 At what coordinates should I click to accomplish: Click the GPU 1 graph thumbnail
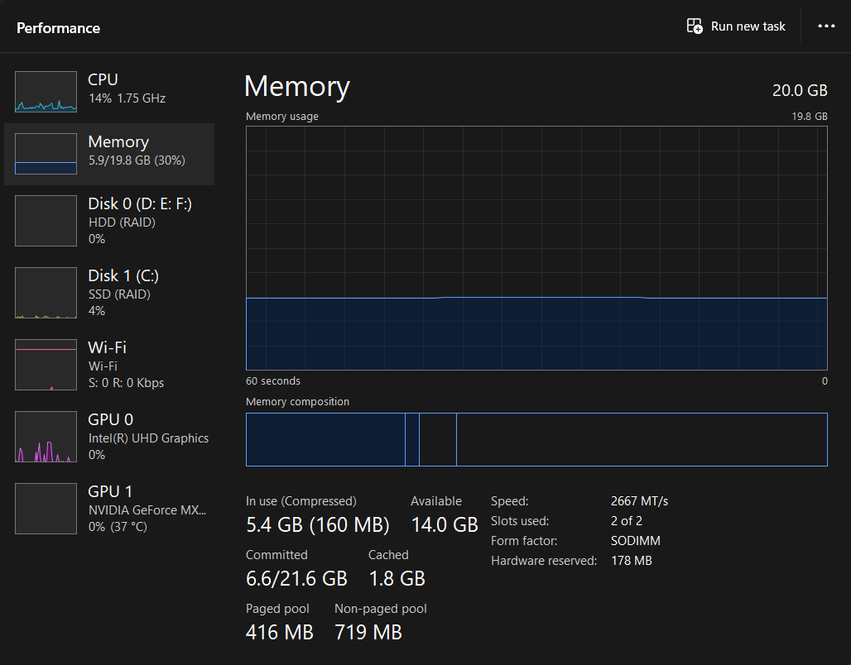coord(46,509)
